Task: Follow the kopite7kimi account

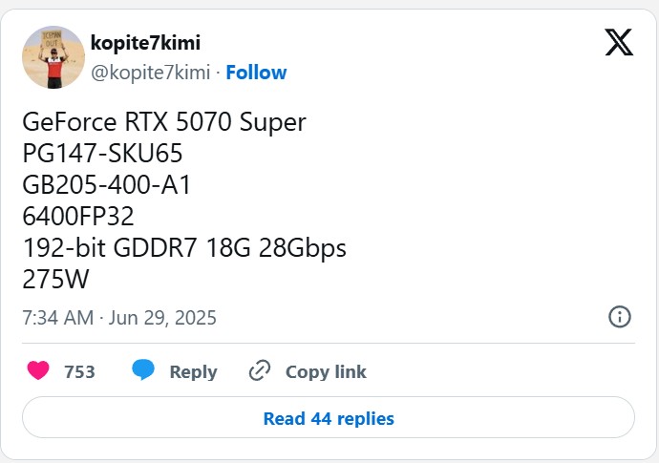Action: (256, 73)
